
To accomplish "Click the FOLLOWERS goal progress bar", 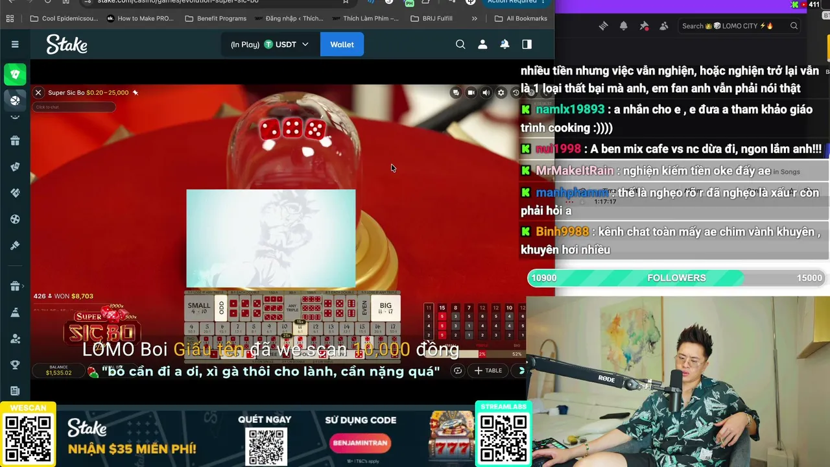I will [x=676, y=278].
